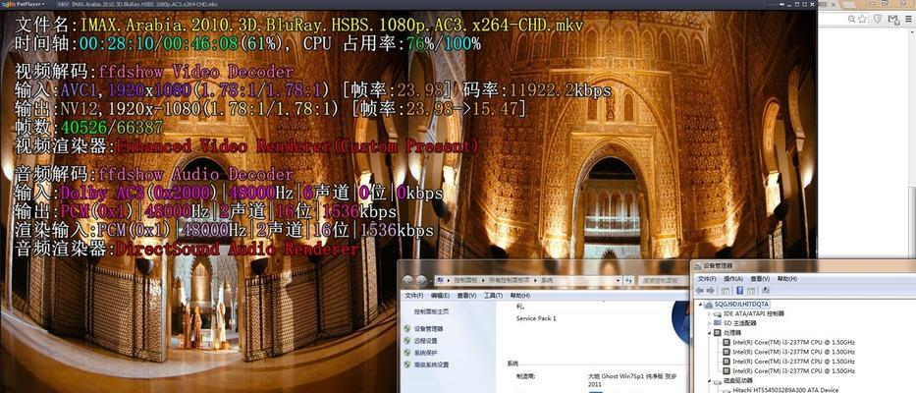The image size is (916, 393).
Task: Click the properties pane icon in Device Manager toolbar
Action: click(x=751, y=291)
